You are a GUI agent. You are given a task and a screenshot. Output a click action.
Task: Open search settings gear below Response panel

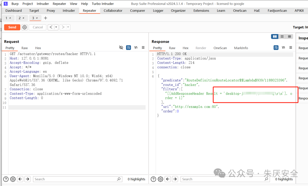pyautogui.click(x=161, y=179)
